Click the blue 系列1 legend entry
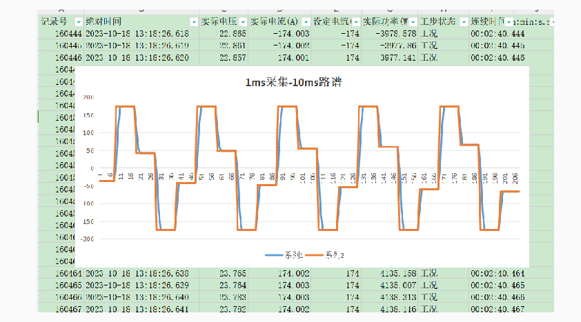The width and height of the screenshot is (581, 322). [x=282, y=255]
